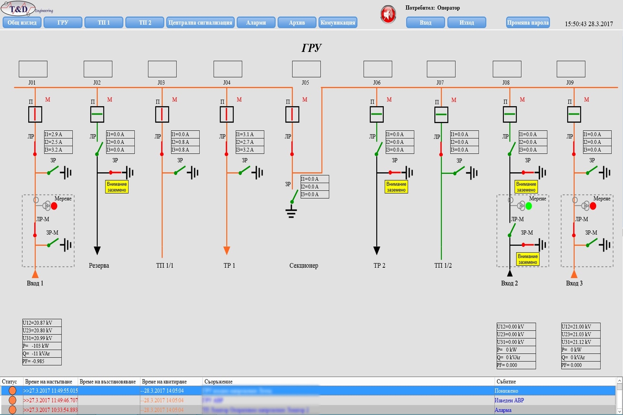Open the Архив tab
Viewport: 623px width, 415px height.
click(297, 22)
